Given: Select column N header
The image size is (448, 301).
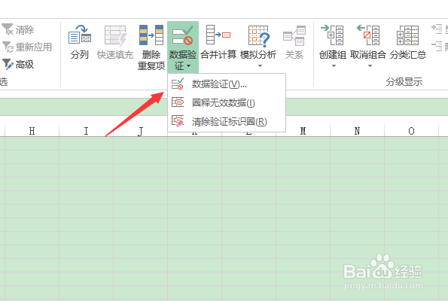Looking at the screenshot, I should 357,131.
